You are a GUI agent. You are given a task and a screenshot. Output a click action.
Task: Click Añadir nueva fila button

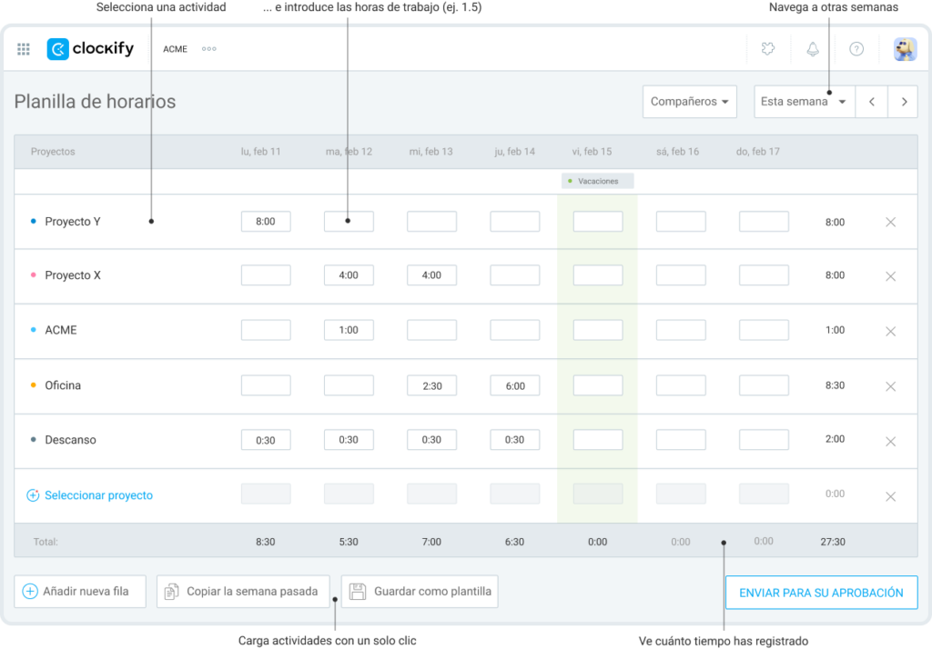coord(79,591)
